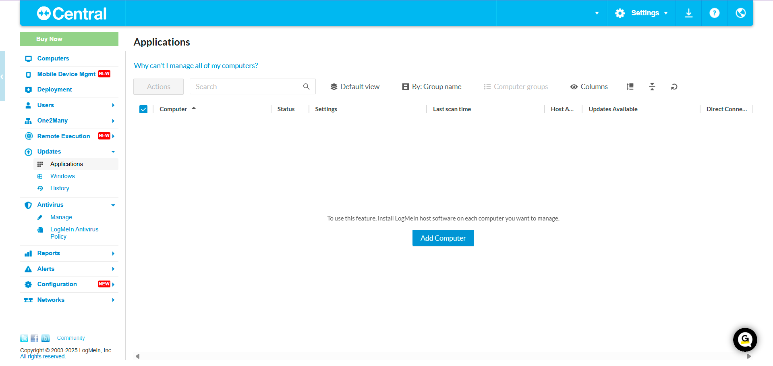Click the download icon in header

689,13
